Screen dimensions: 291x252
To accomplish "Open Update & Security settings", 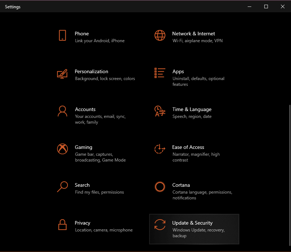I will point(194,229).
